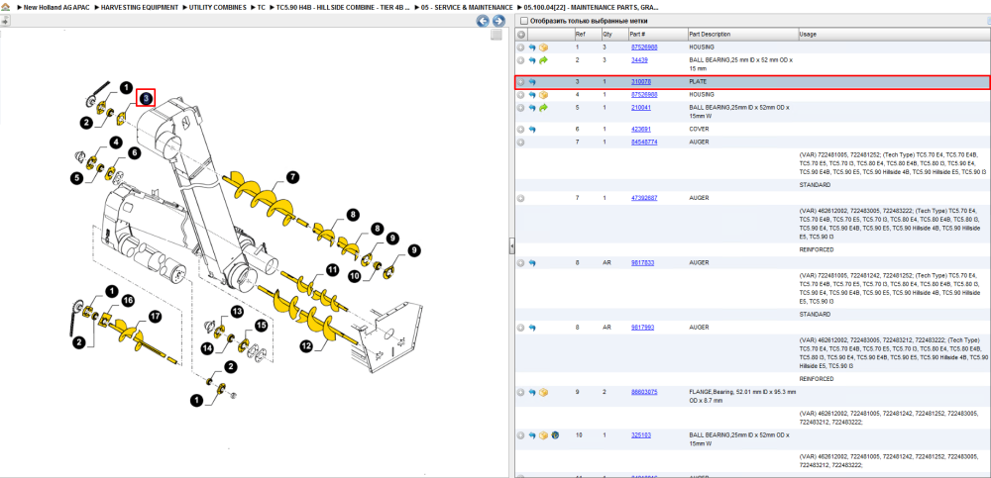Click blue arrow icon in part 9617993 row
This screenshot has height=478, width=991.
coord(532,328)
